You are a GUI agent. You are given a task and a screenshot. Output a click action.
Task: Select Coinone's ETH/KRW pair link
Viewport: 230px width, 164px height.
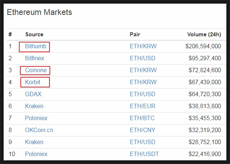coord(143,70)
